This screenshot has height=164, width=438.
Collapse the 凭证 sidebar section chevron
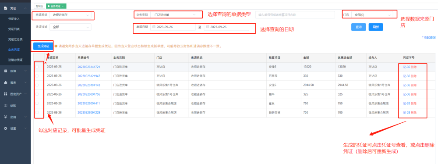pos(25,8)
